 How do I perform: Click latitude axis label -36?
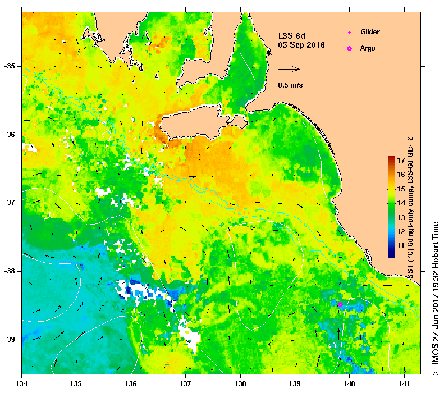coord(10,135)
